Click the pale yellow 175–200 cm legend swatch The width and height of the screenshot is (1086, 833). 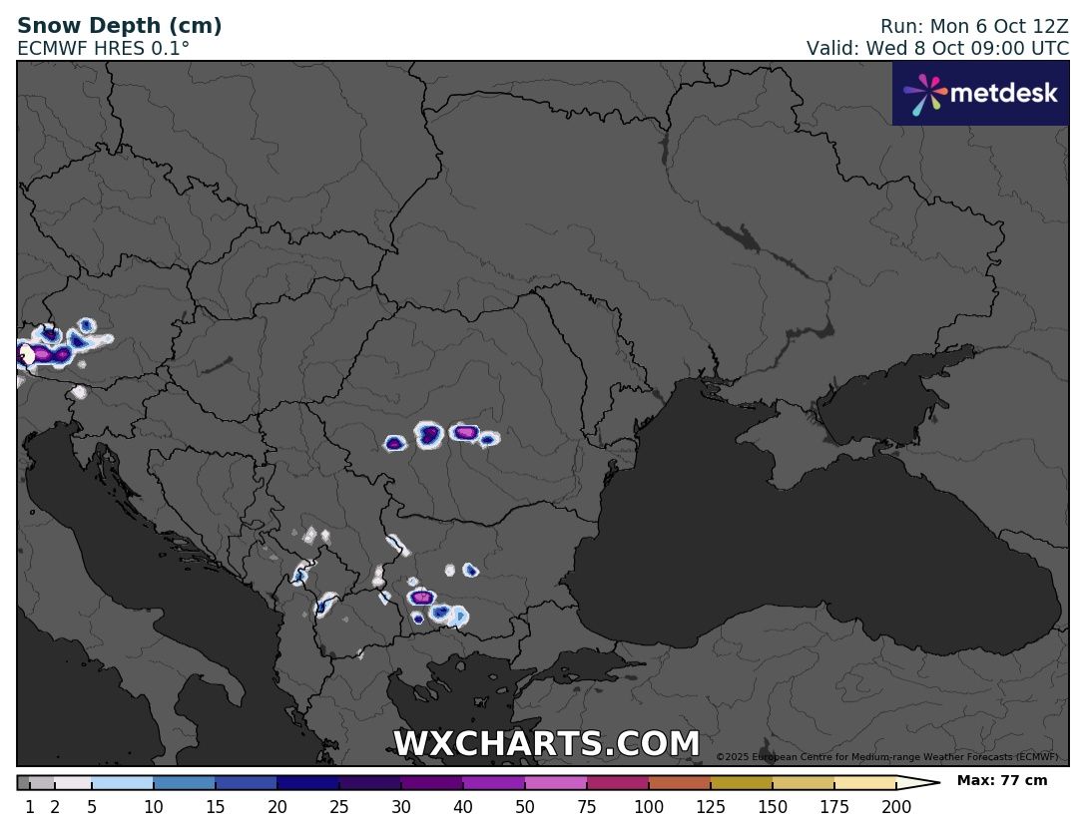[x=864, y=783]
